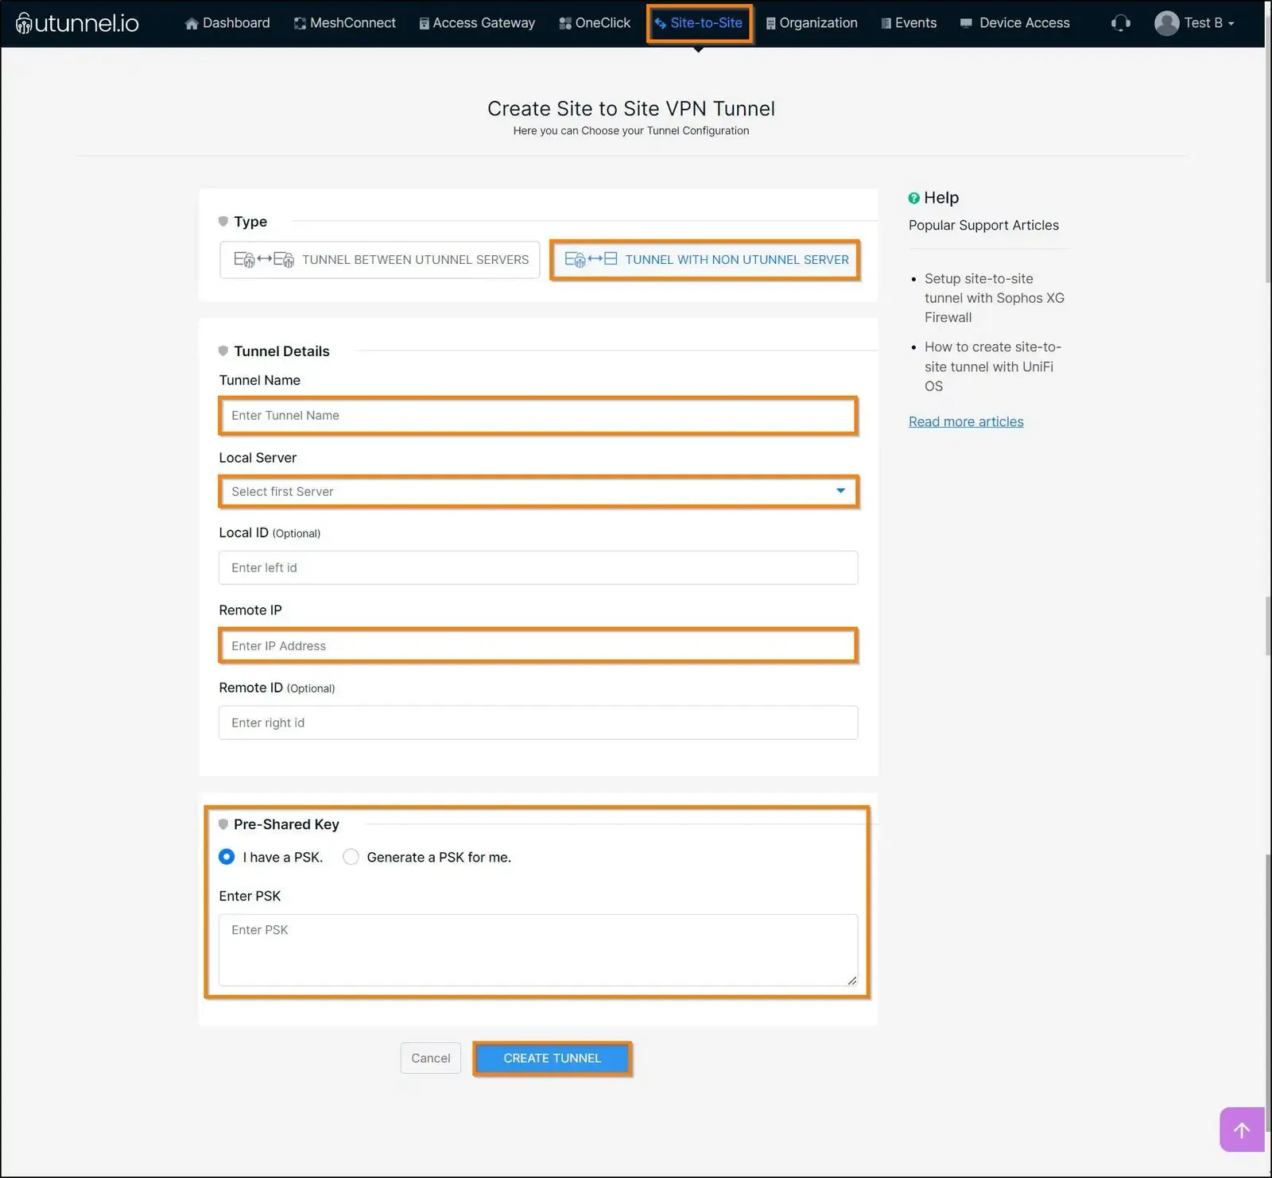Click the Organization building icon
The image size is (1272, 1178).
pos(770,24)
